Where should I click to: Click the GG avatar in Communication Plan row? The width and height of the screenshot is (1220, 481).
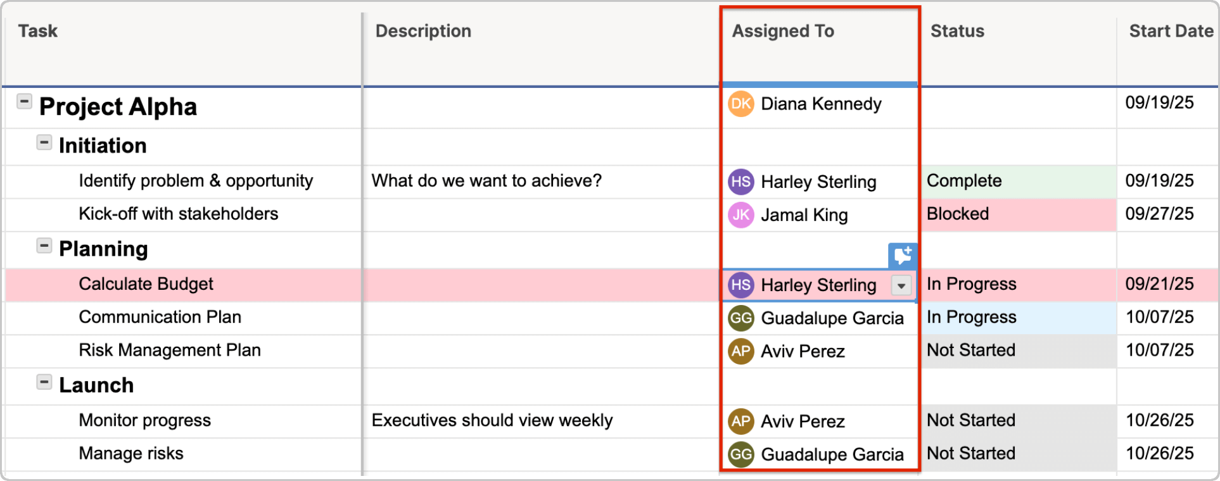click(x=740, y=318)
